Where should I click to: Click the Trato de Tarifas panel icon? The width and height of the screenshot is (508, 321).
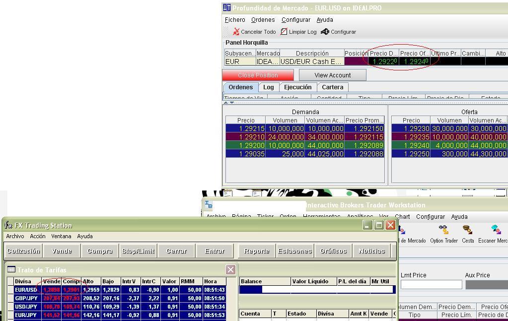pos(11,269)
